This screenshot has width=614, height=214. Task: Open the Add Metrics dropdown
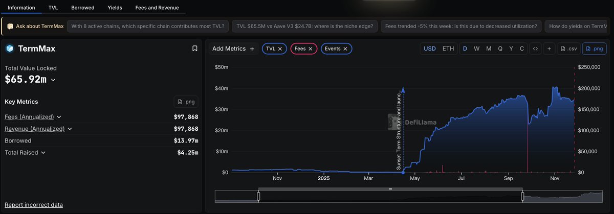click(233, 49)
